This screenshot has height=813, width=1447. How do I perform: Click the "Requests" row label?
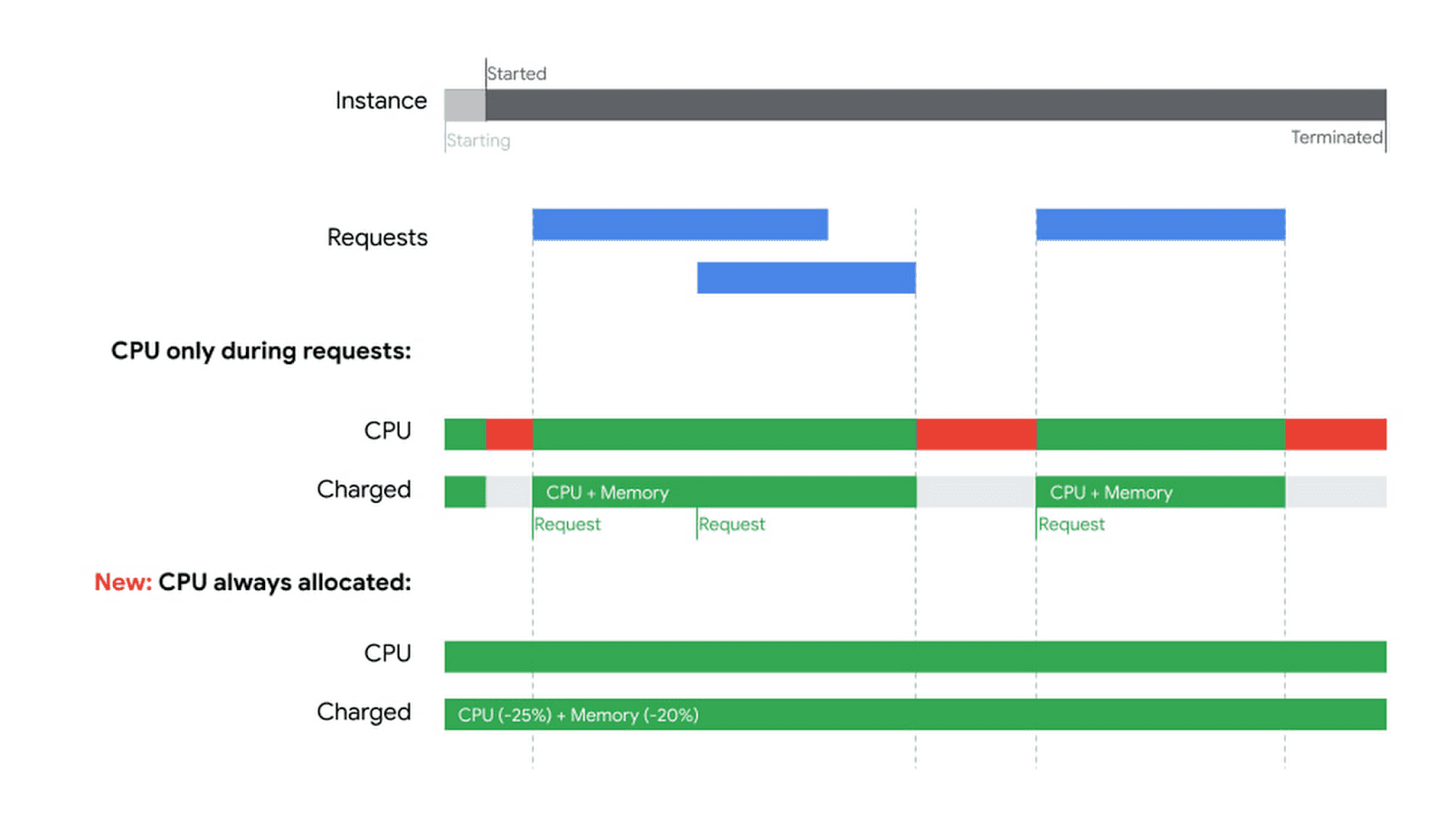377,238
